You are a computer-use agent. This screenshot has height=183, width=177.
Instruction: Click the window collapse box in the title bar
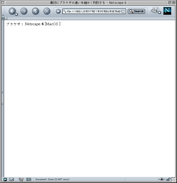(174, 3)
